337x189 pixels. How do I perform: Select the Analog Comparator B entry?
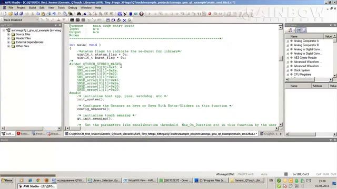pyautogui.click(x=306, y=45)
